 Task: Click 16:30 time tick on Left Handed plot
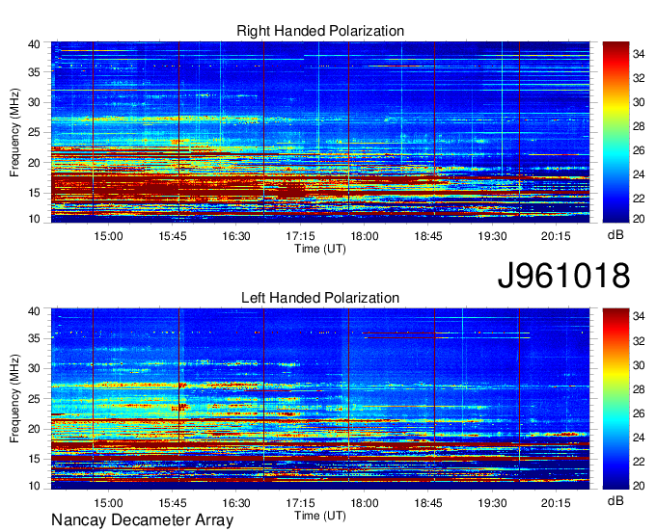236,503
